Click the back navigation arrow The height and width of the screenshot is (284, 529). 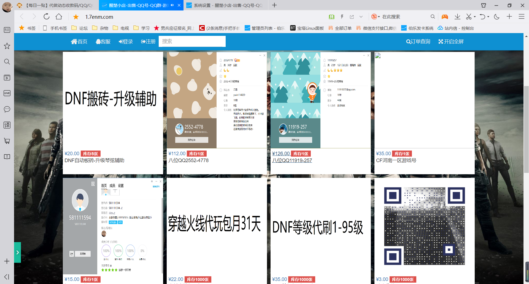point(22,17)
